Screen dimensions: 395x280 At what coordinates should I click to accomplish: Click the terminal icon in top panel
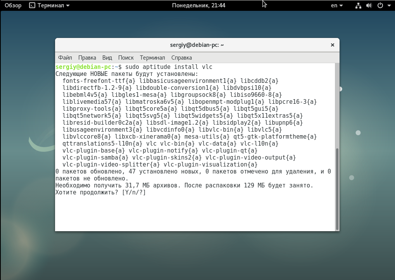(33, 5)
